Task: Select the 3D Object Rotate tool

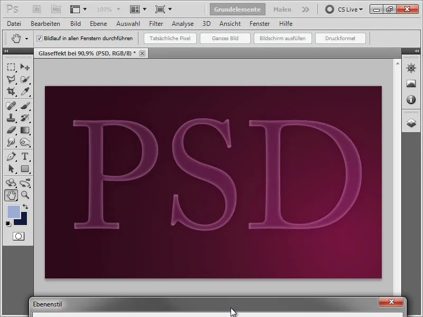Action: click(x=11, y=183)
